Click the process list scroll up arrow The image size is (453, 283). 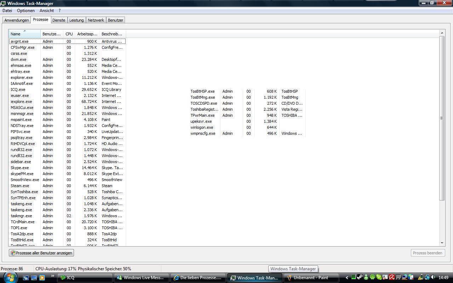442,33
